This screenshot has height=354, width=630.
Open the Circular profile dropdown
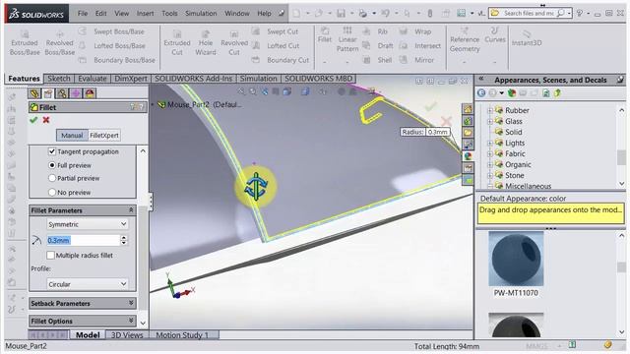(x=88, y=284)
